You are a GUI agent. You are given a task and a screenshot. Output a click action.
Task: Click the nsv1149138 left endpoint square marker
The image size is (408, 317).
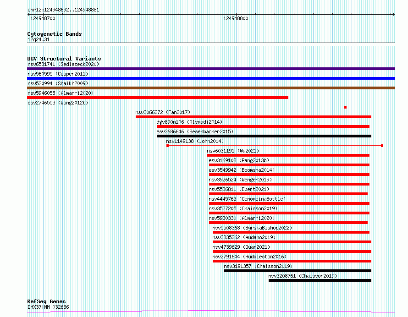168,146
